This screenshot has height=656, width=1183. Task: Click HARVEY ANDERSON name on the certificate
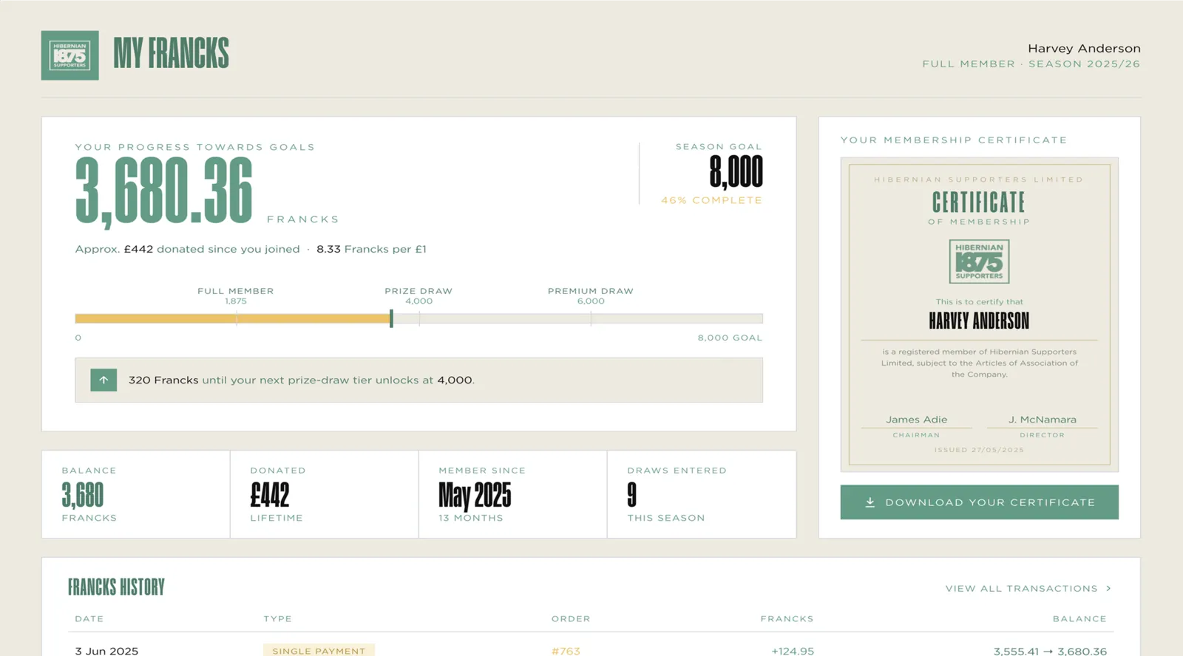click(979, 321)
